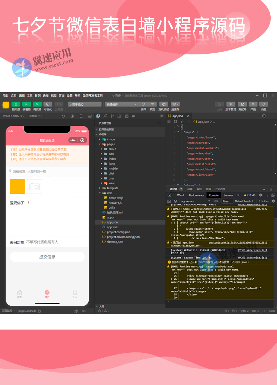Toggle the 调试器 debugger panel button
The width and height of the screenshot is (277, 385).
pos(37,104)
